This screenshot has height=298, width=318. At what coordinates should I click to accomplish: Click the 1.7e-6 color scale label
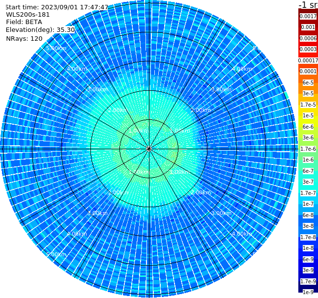tap(308, 149)
